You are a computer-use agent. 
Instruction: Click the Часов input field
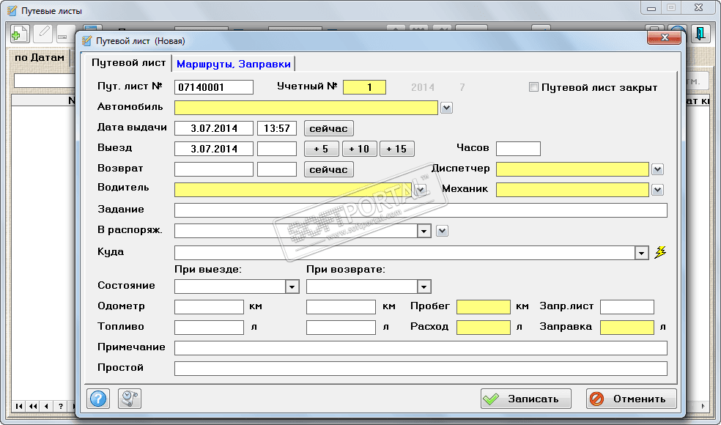point(518,149)
